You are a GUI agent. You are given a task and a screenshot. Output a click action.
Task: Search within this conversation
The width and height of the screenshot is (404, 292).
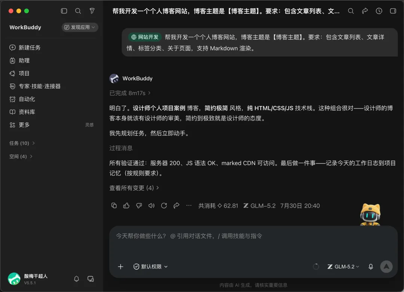[x=351, y=11]
